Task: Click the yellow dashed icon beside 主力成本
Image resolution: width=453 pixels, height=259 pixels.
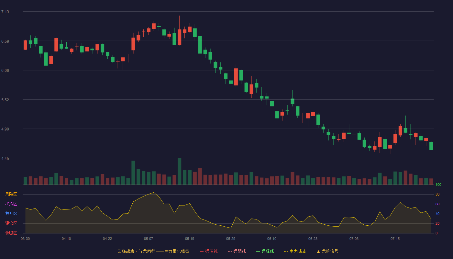Action: coord(286,251)
